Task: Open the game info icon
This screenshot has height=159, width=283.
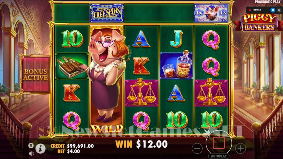Action: 40,149
